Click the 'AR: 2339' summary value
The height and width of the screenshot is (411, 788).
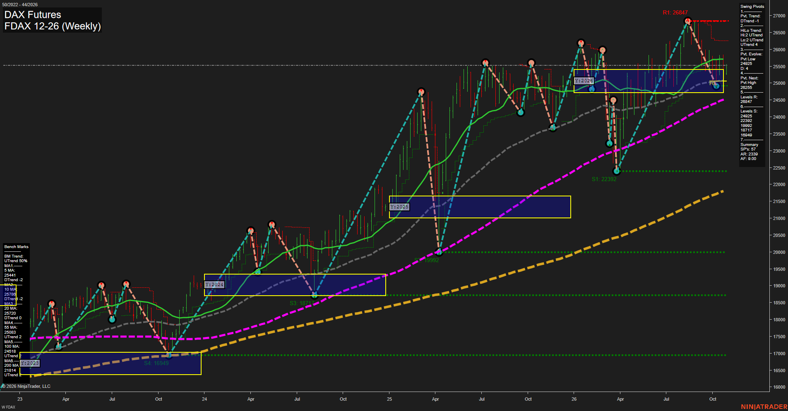click(x=749, y=154)
